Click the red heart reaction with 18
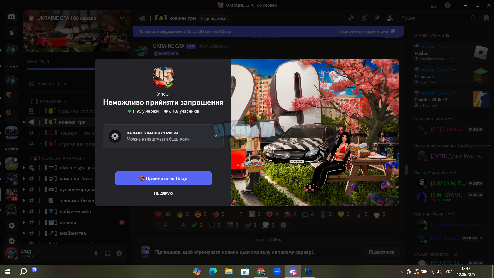Screen dimensions: 494x278 pos(163,214)
